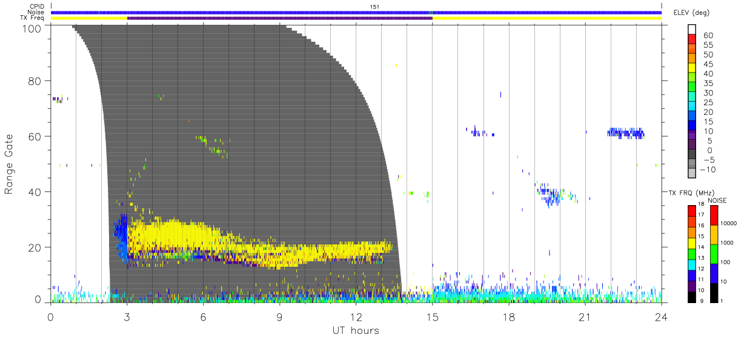Click ELEV colorbar label '35'
This screenshot has height=343, width=744.
pos(708,83)
